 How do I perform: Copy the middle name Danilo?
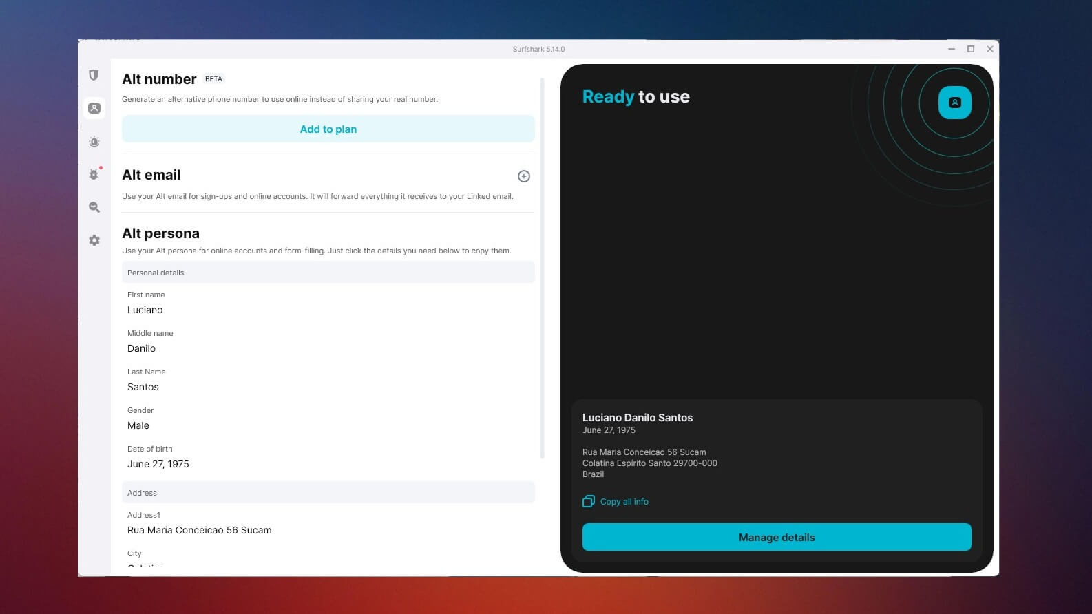point(142,349)
